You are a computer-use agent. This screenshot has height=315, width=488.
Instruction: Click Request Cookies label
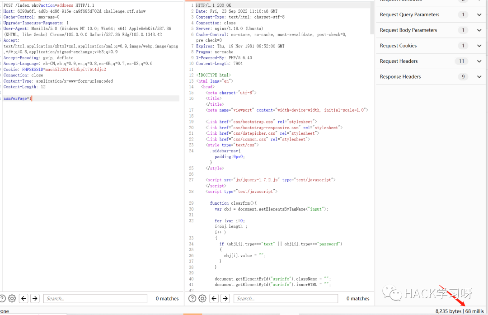coord(398,46)
